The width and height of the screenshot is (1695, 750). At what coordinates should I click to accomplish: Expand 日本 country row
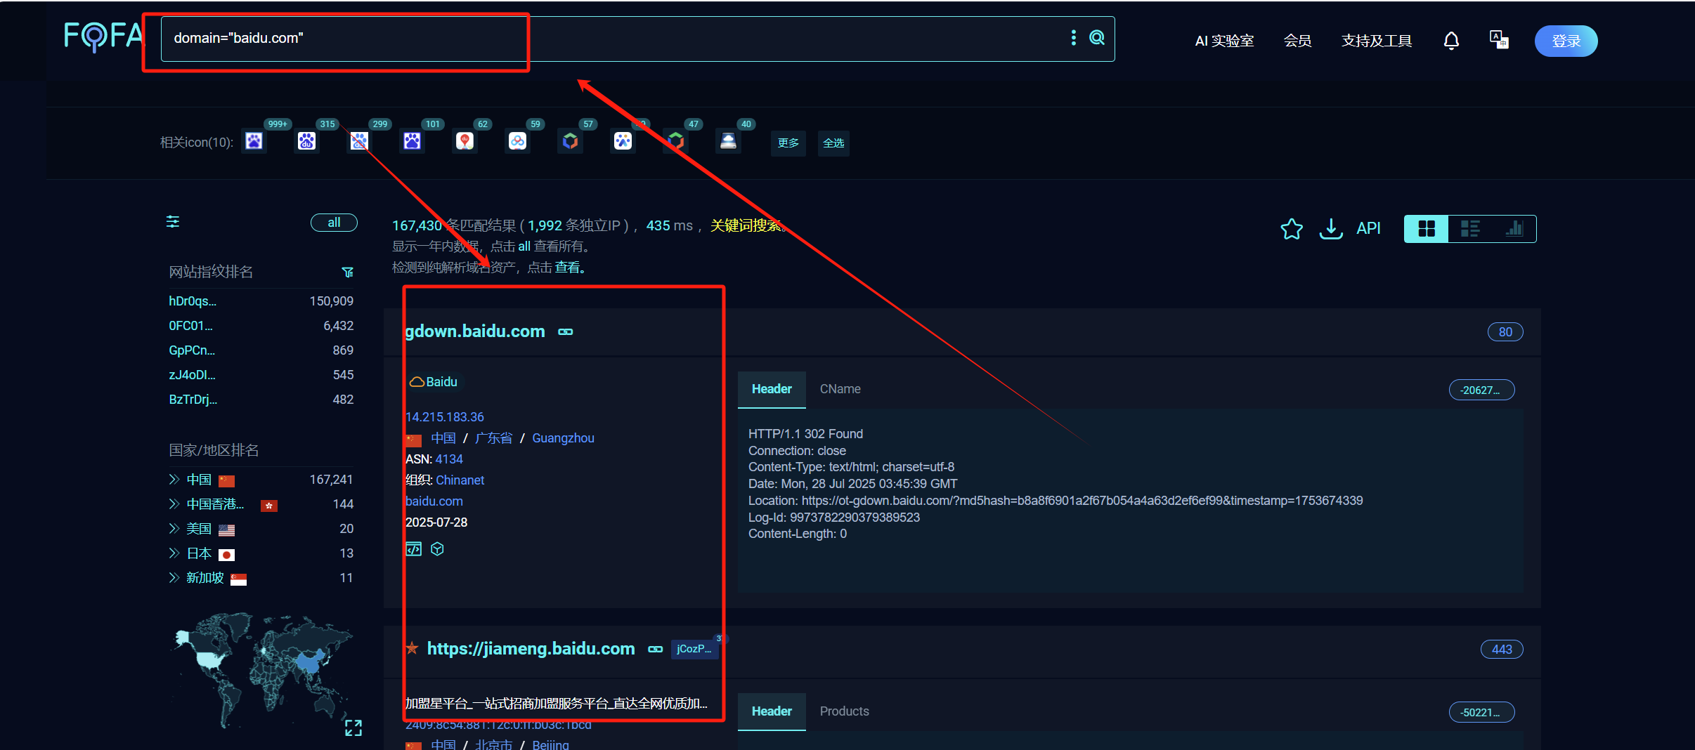174,553
